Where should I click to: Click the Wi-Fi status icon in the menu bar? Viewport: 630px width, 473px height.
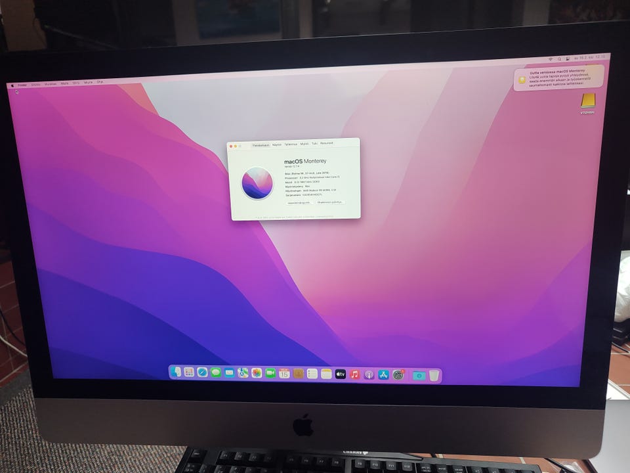pos(551,60)
